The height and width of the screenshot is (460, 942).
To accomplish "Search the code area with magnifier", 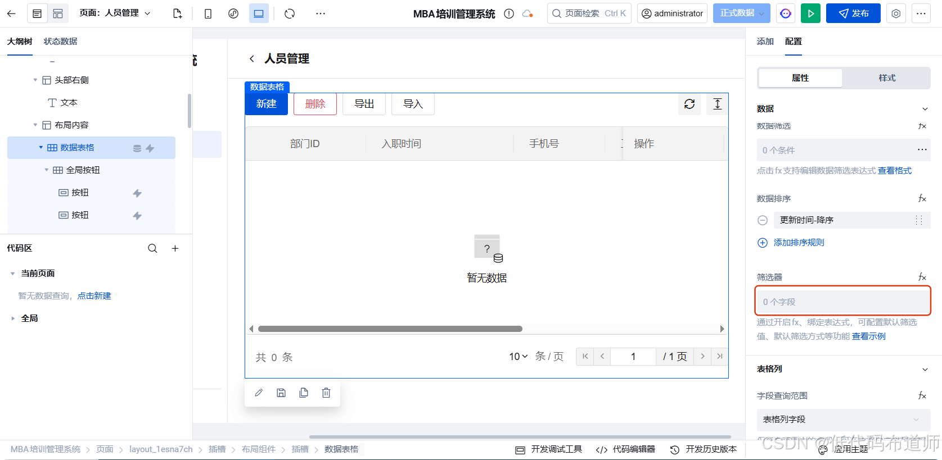I will coord(152,248).
